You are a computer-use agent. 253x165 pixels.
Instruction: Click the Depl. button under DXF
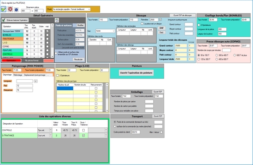click(161, 33)
